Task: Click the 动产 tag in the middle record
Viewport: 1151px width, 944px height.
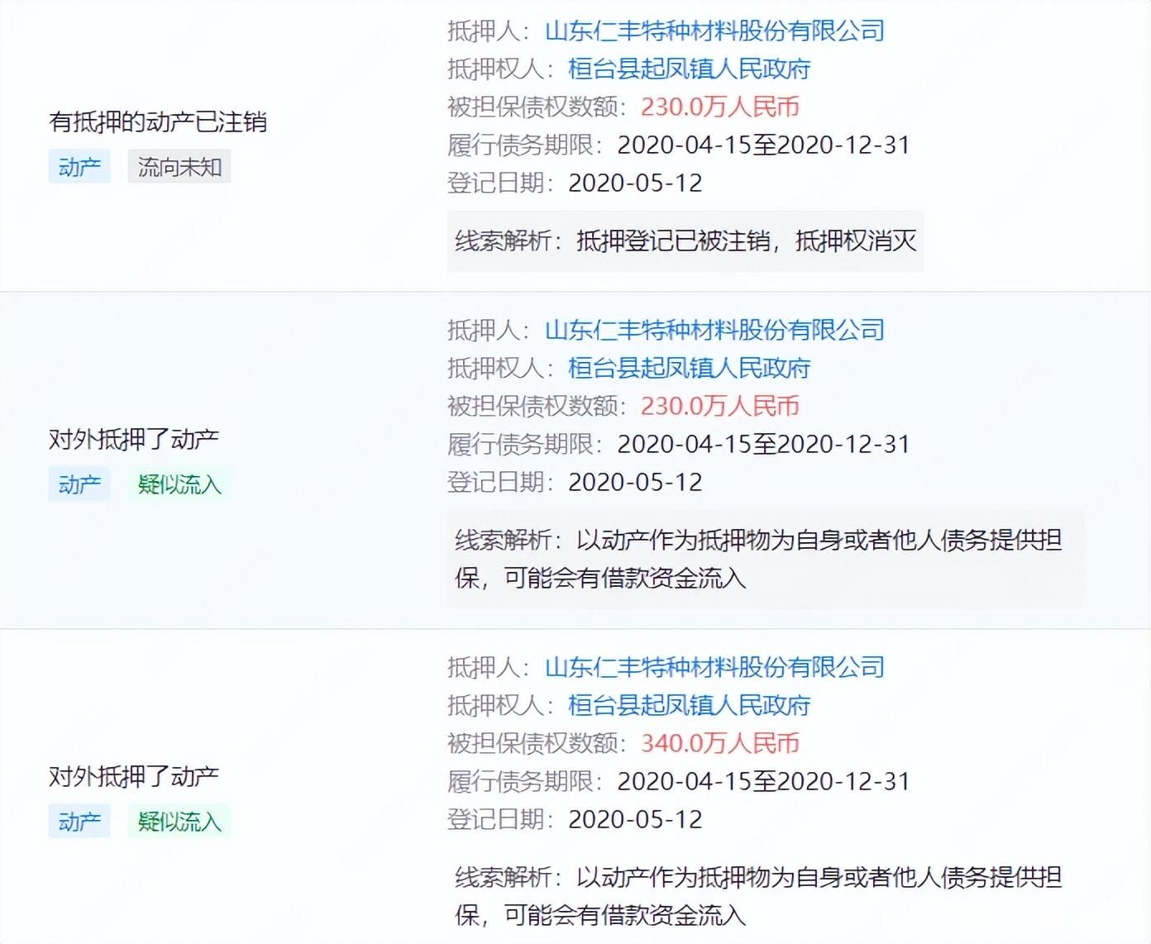Action: coord(79,484)
